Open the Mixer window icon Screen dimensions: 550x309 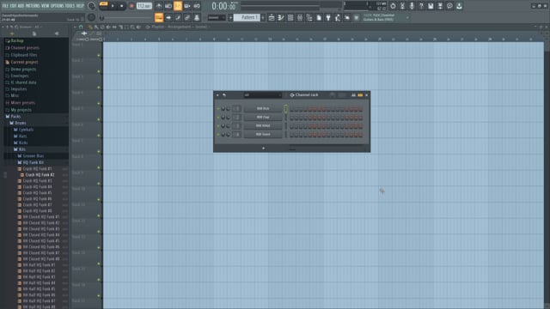pos(300,18)
